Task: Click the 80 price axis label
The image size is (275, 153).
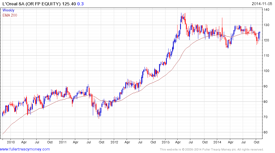Action: click(x=266, y=102)
